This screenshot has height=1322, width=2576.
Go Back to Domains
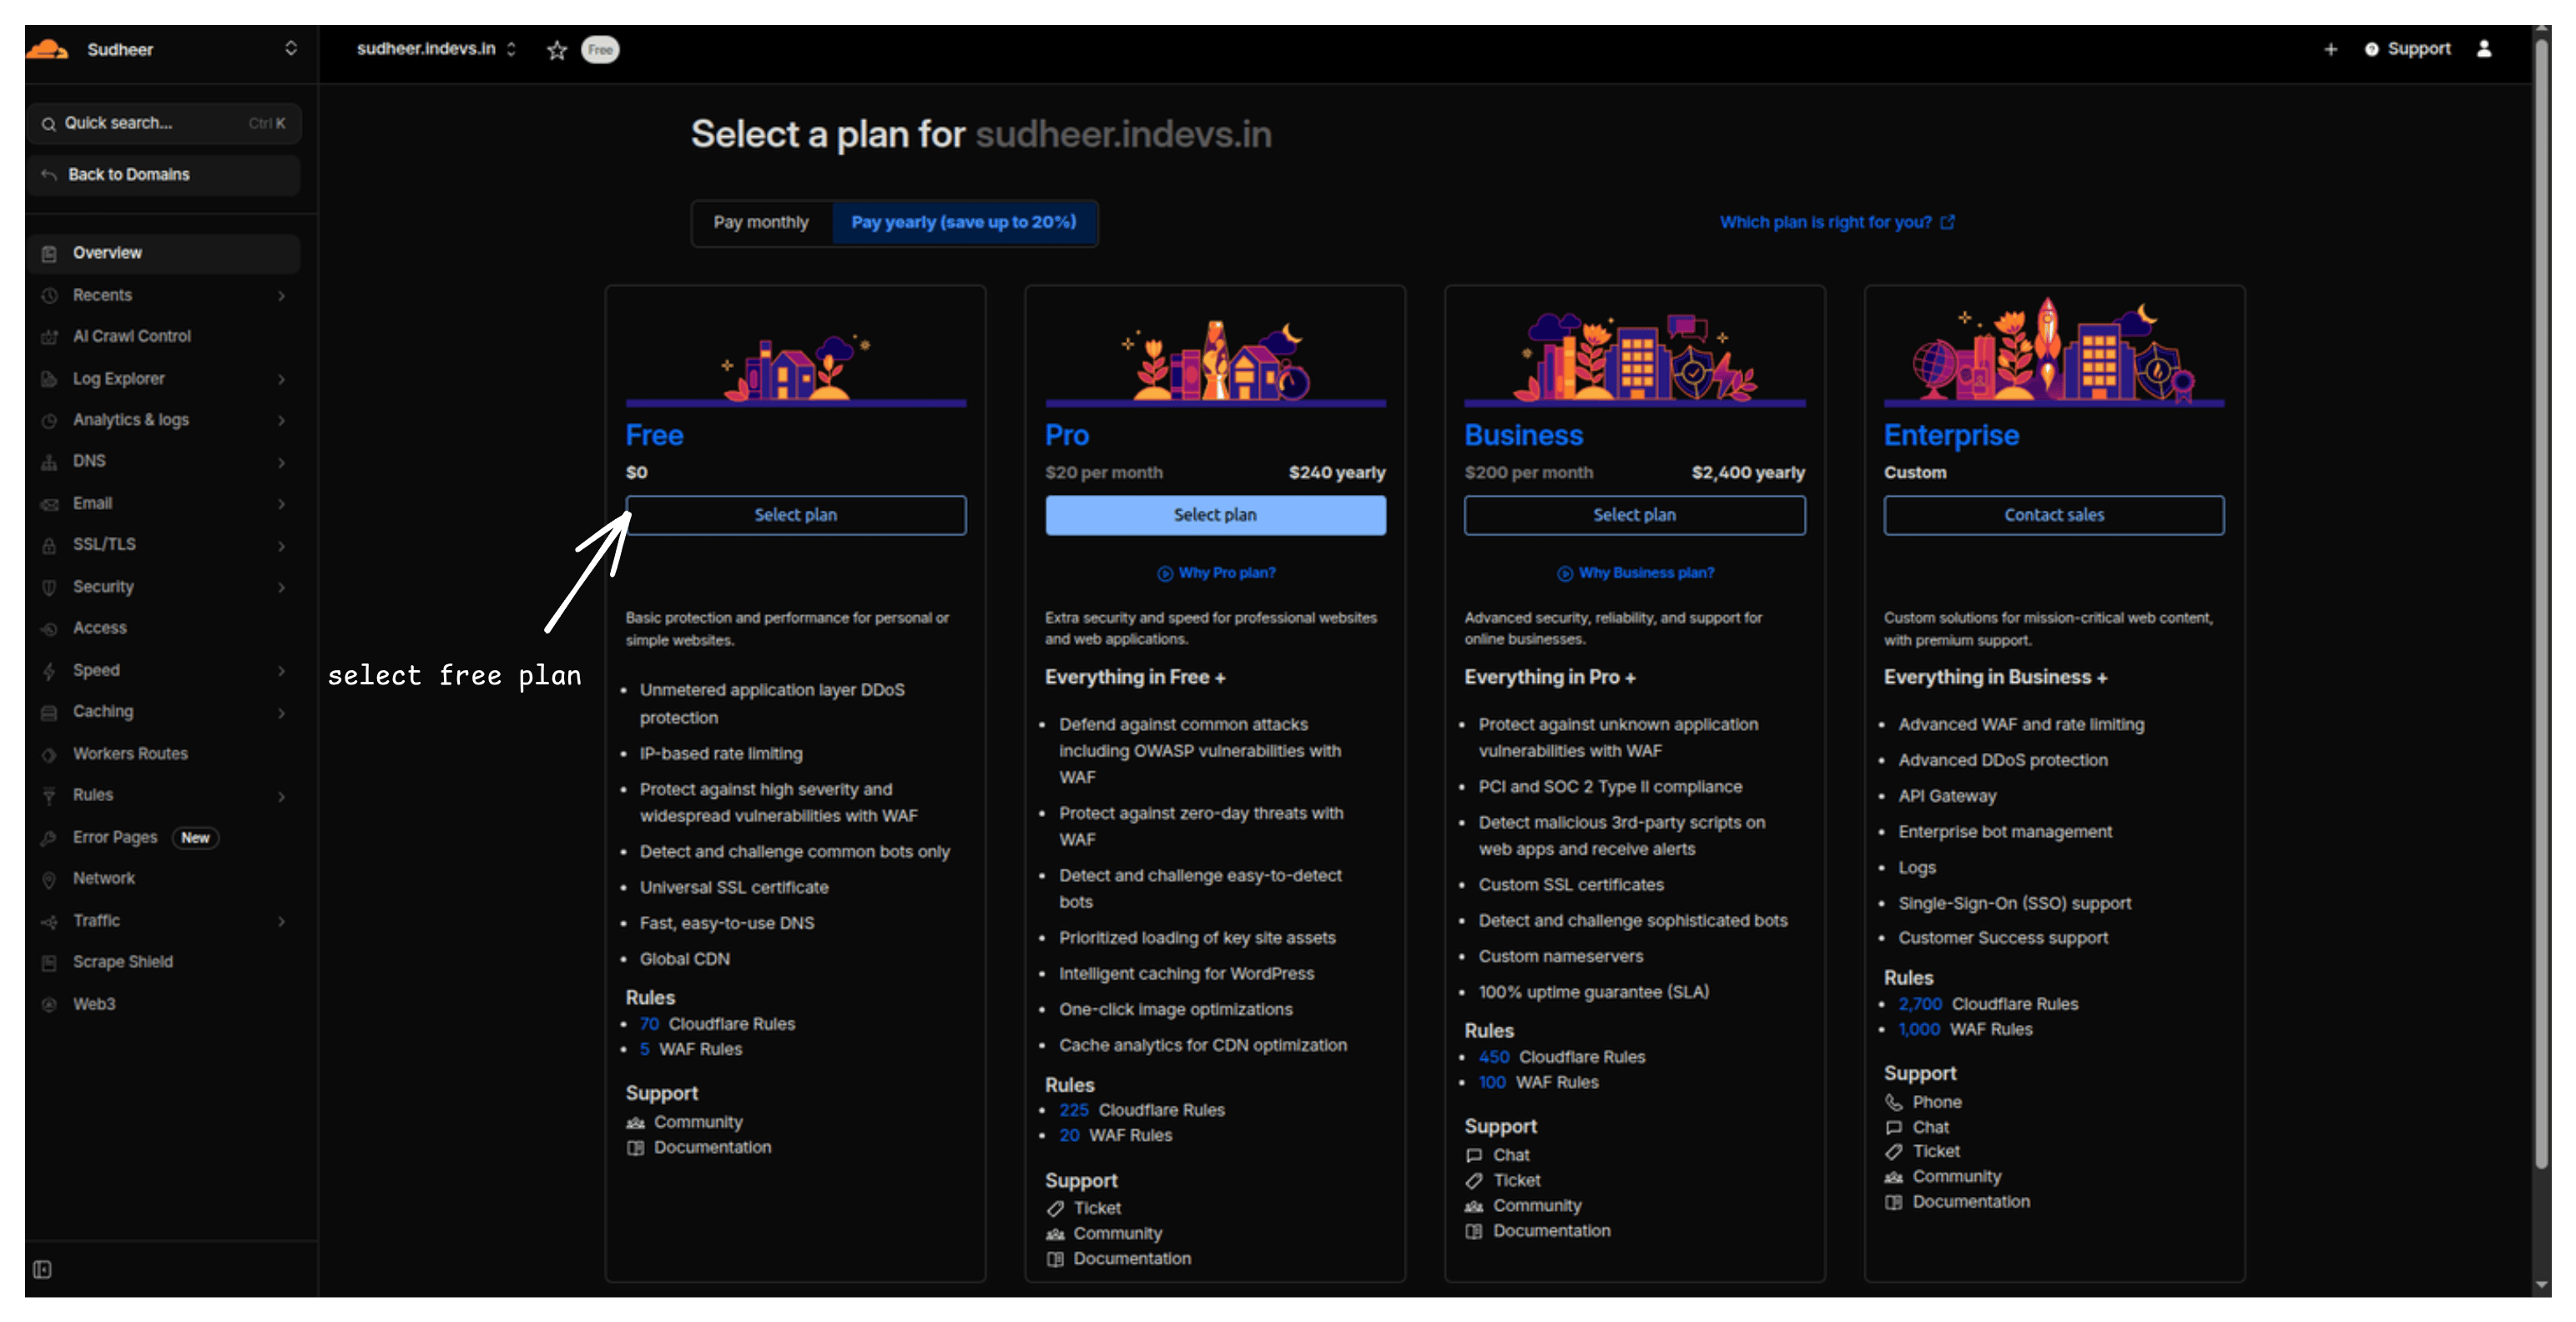click(x=164, y=175)
